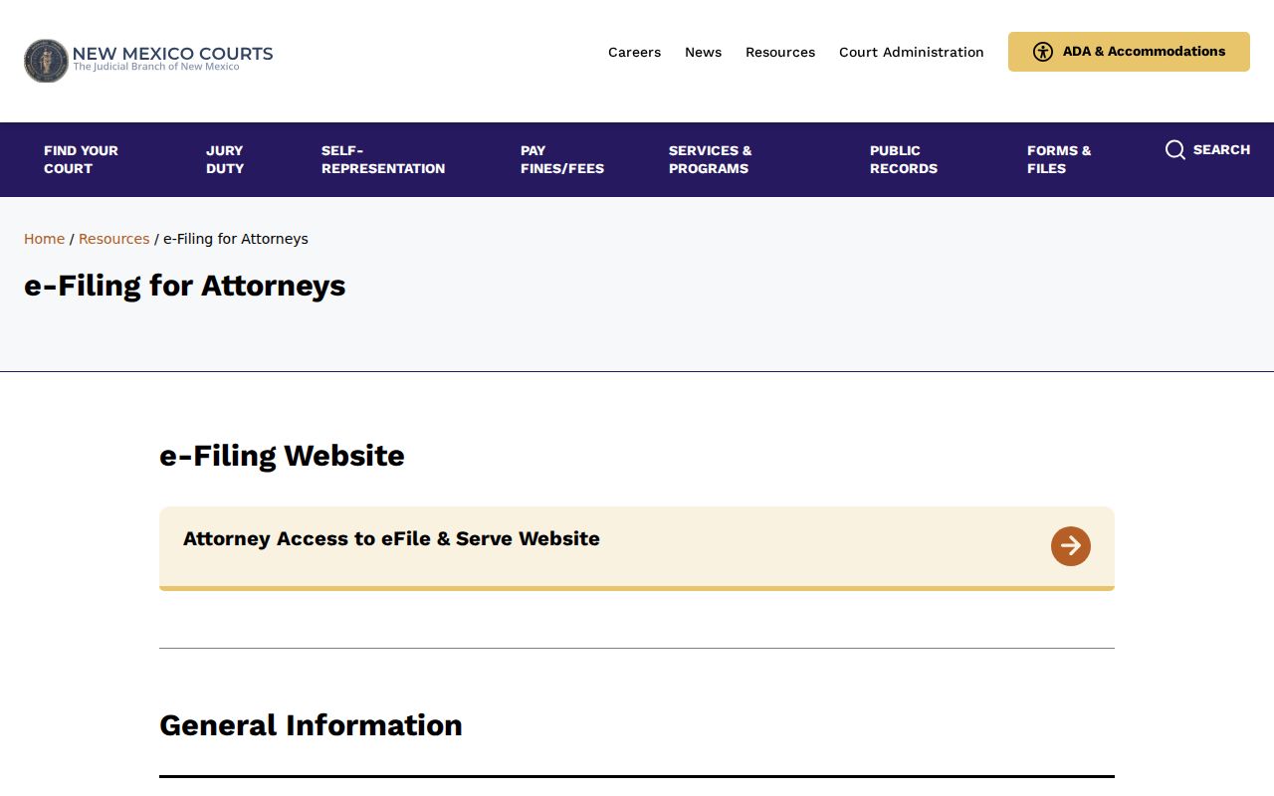Click the General Information heading

tap(311, 725)
